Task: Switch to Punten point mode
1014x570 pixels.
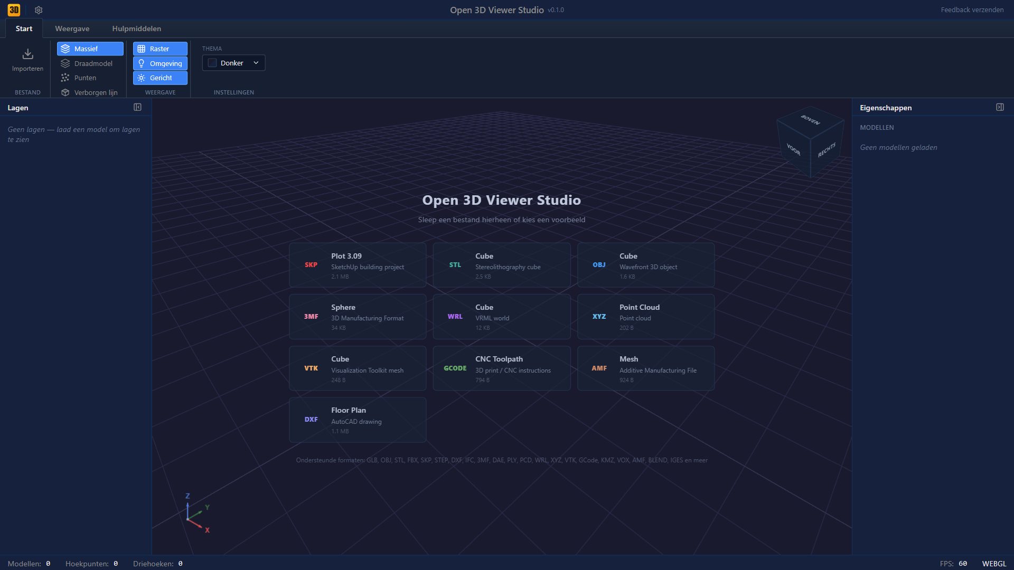Action: pos(90,78)
